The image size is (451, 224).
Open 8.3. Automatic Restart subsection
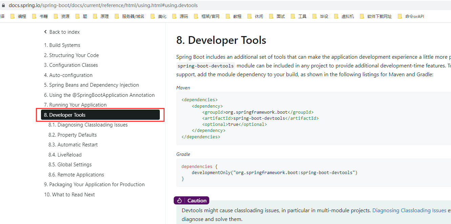tap(73, 145)
